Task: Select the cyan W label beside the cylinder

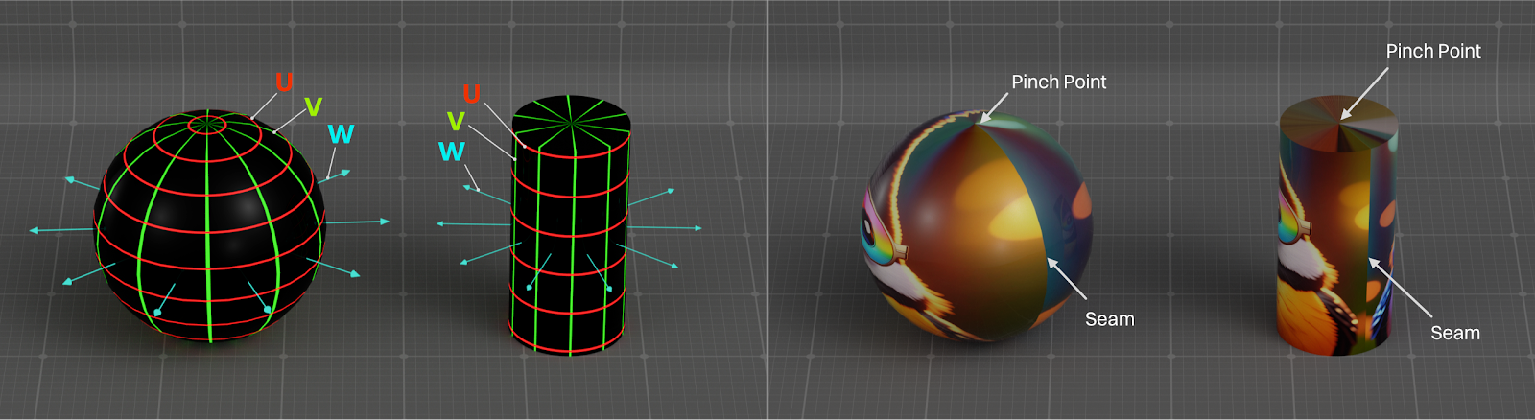Action: click(451, 152)
